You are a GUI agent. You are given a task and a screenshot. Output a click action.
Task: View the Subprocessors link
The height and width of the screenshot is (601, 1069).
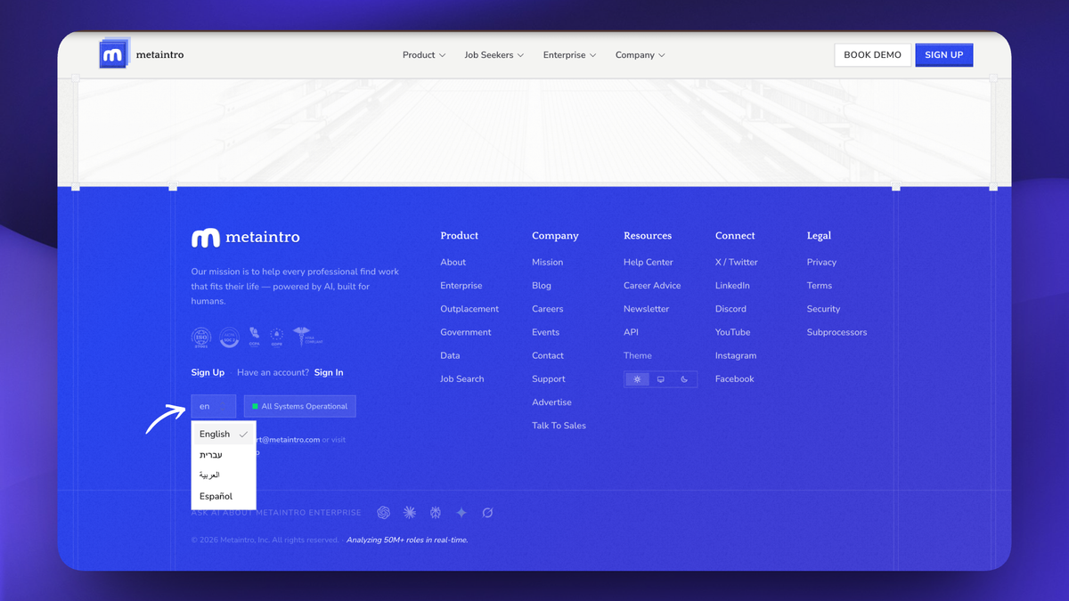pos(836,332)
